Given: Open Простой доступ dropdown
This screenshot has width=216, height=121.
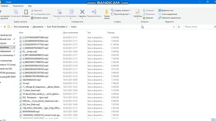Looking at the screenshot, I should 120,14.
